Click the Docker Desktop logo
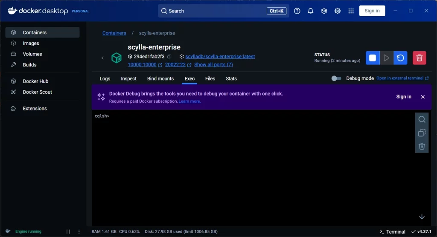 click(x=38, y=11)
